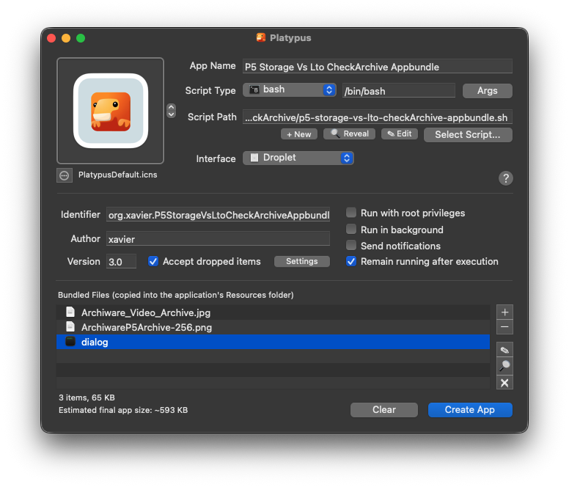Remove selected bundled file with minus button
The image size is (569, 487).
pyautogui.click(x=504, y=327)
